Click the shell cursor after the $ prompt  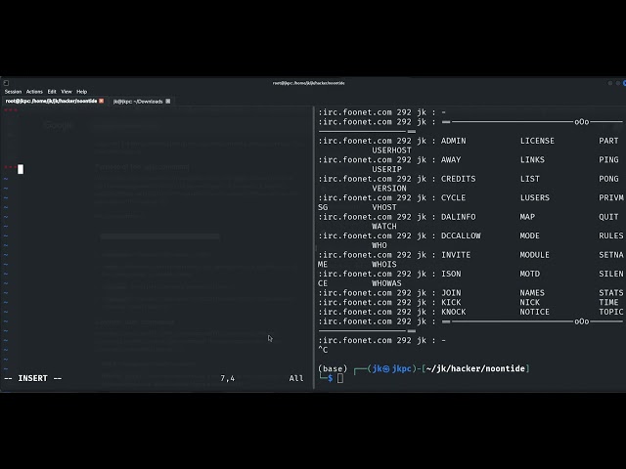coord(339,378)
